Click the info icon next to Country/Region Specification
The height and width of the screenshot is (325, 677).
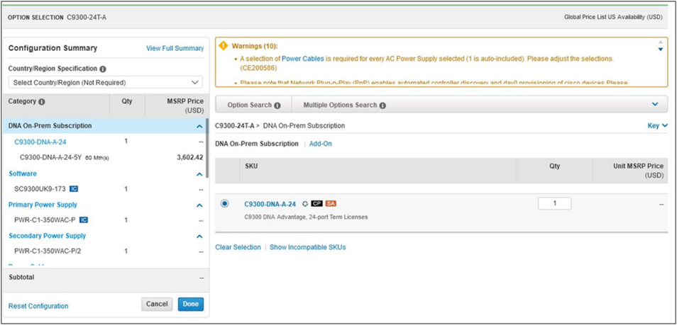103,69
